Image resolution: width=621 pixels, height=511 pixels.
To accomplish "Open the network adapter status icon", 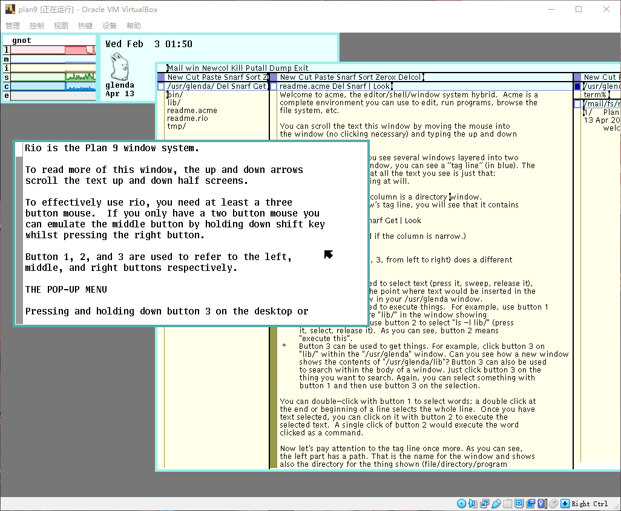I will point(484,504).
